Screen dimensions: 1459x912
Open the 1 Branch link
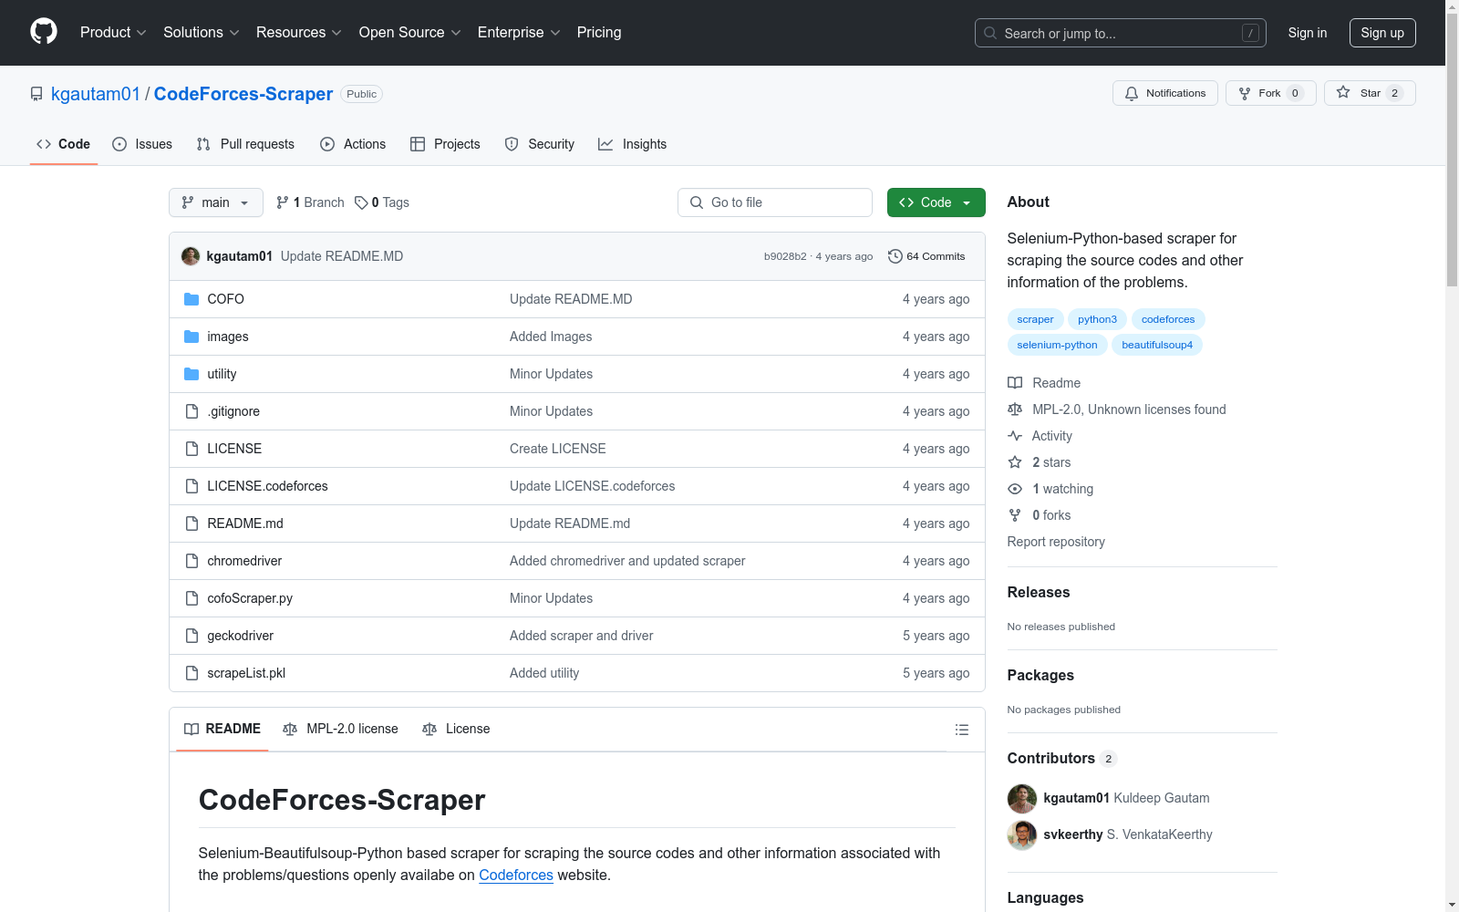tap(310, 202)
